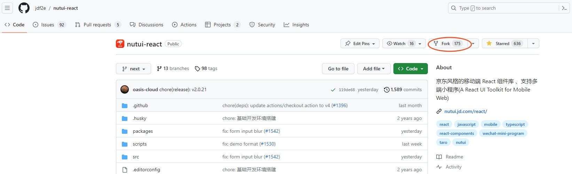Click the GitHub logo icon

tap(24, 8)
